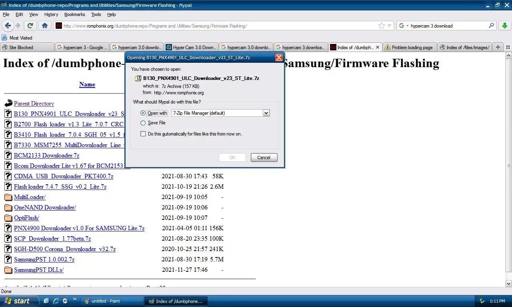Open the File menu

click(6, 14)
